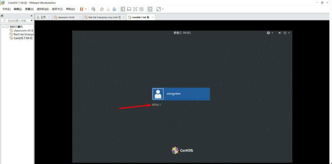Screen dimensions: 332x164
Task: Switch to Unity mode icon
Action: coord(141,9)
